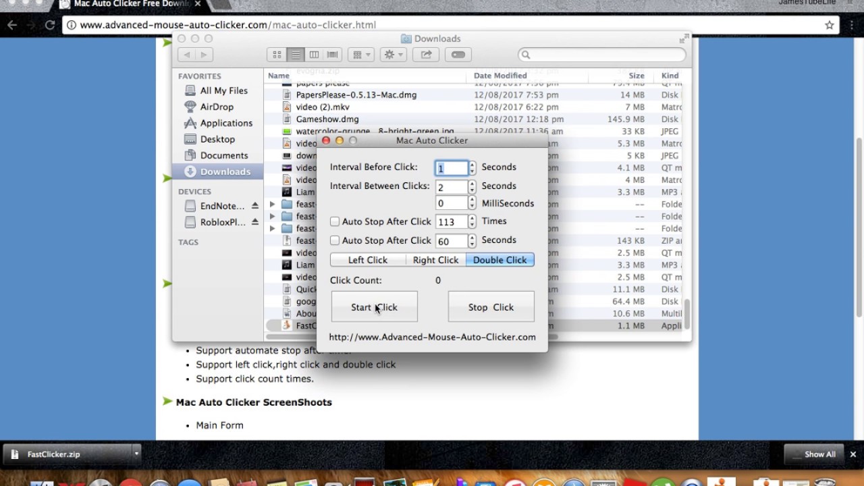
Task: Adjust MilliSeconds stepper
Action: 473,203
